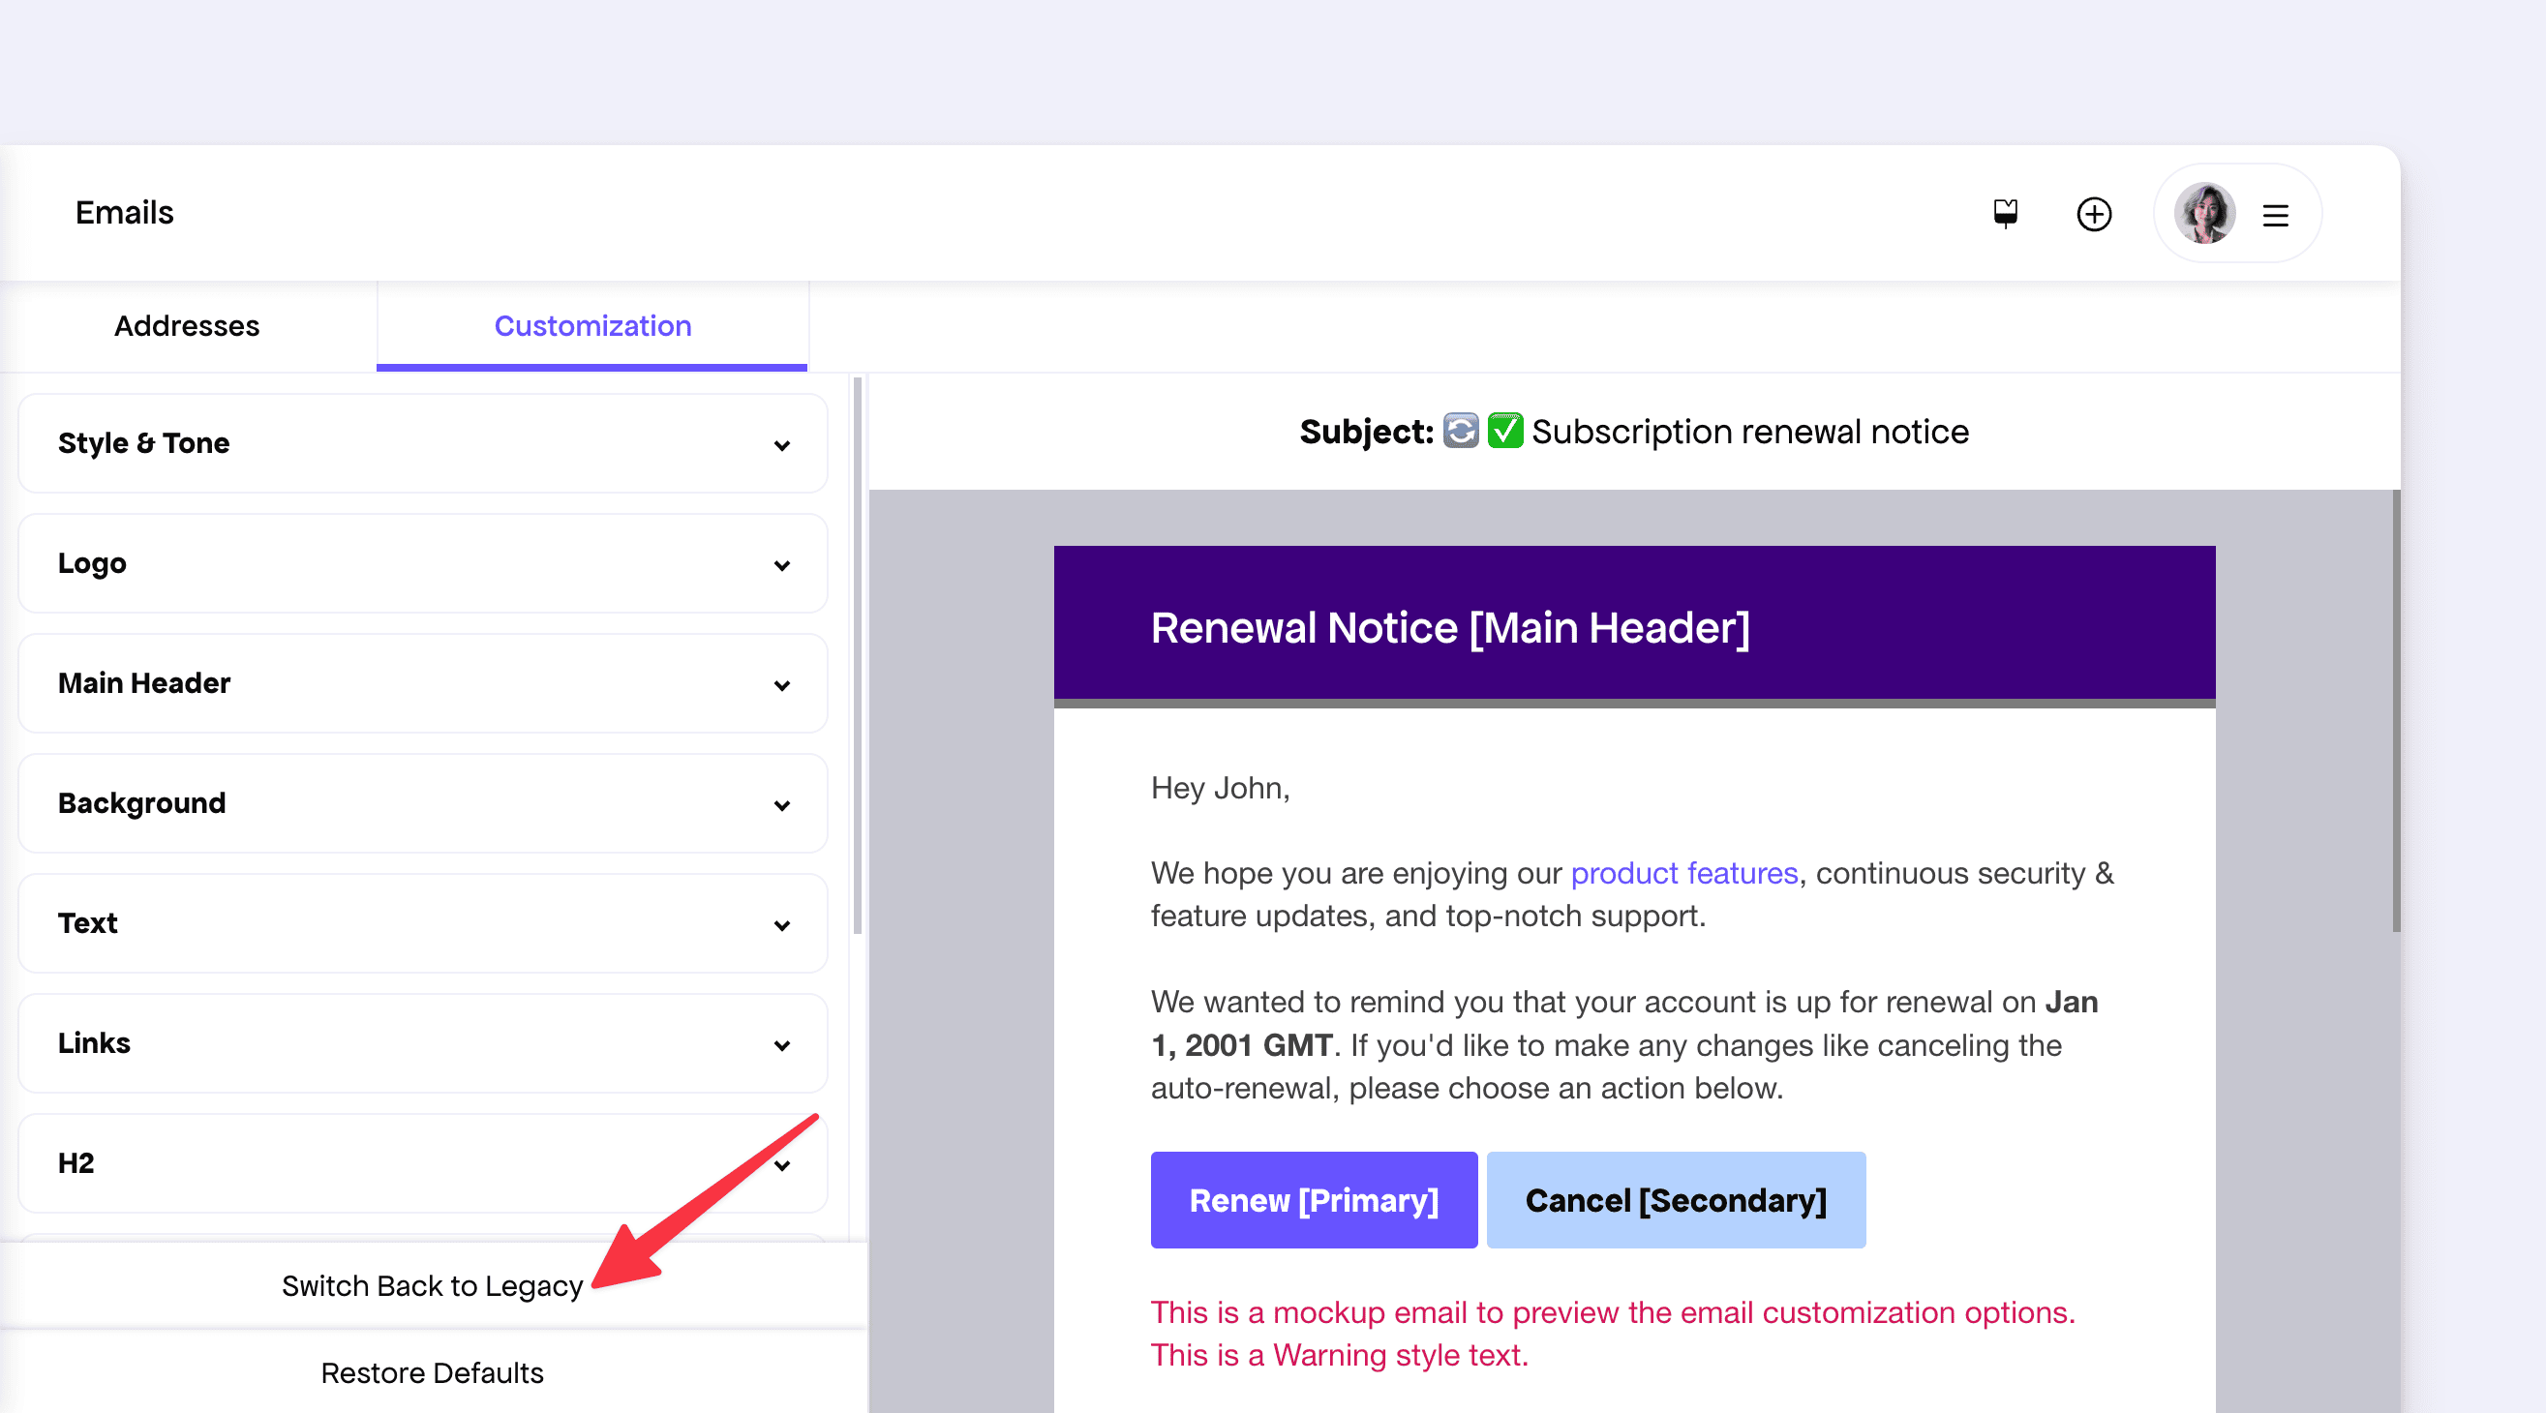
Task: Expand the Logo section chevron
Action: tap(781, 564)
